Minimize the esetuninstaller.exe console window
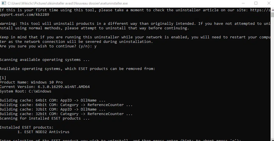 pyautogui.click(x=243, y=3)
